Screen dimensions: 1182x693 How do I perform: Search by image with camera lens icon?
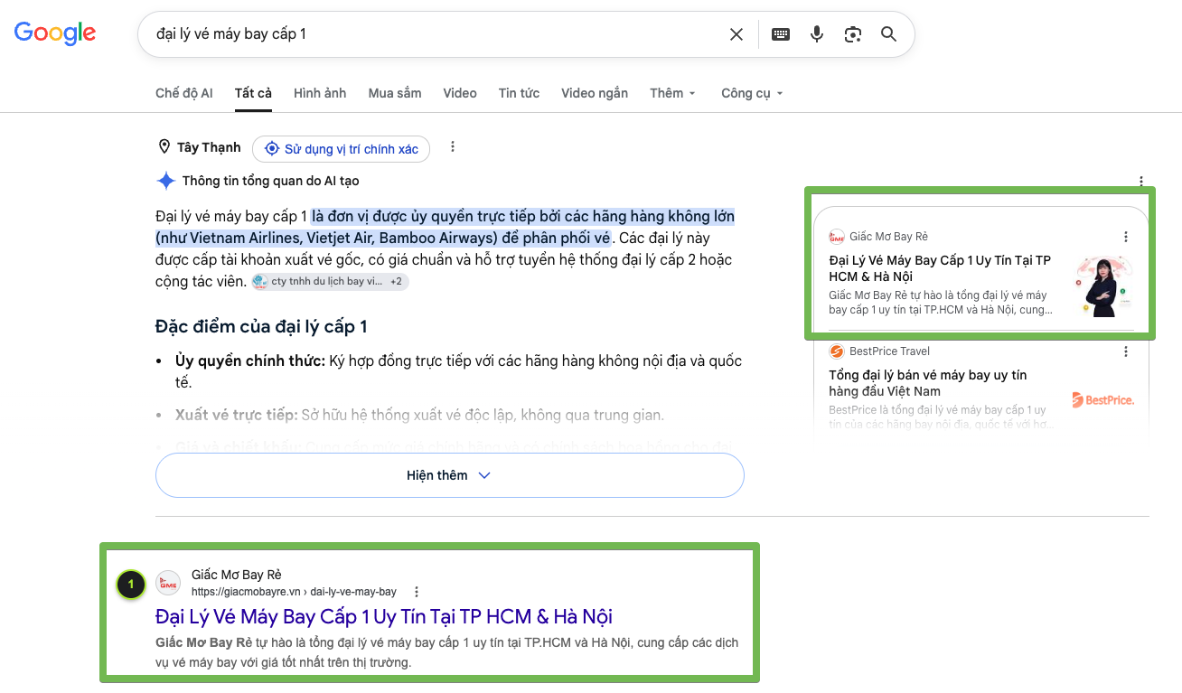point(853,34)
